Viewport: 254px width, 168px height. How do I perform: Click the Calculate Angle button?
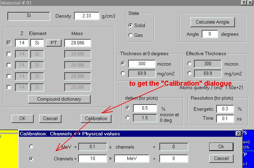[x=212, y=22]
